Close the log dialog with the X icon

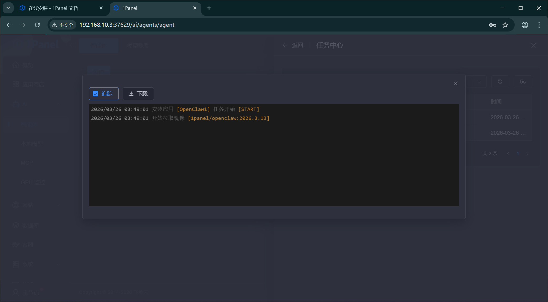click(456, 84)
